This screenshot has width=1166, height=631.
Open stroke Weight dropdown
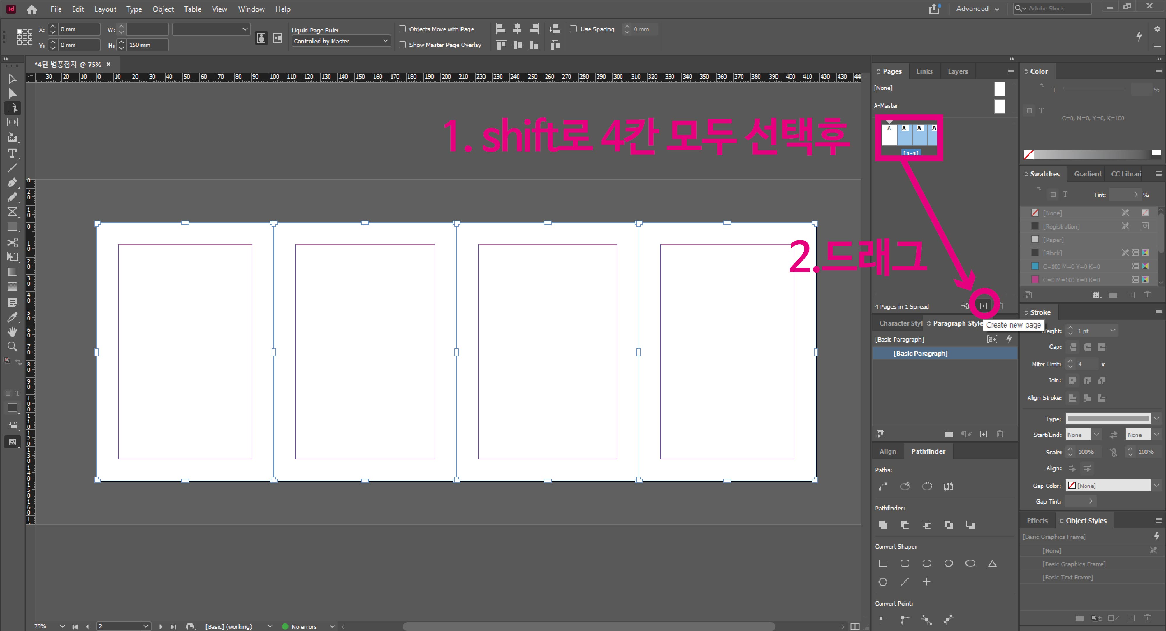point(1113,331)
